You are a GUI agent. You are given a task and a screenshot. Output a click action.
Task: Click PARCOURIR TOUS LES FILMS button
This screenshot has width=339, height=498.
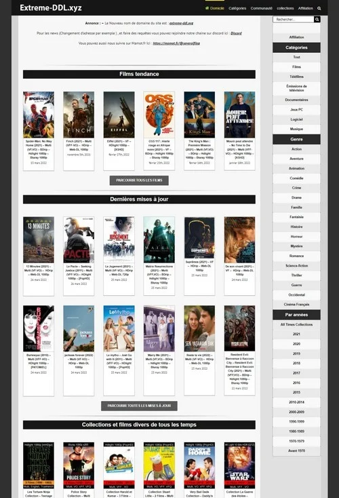point(139,180)
